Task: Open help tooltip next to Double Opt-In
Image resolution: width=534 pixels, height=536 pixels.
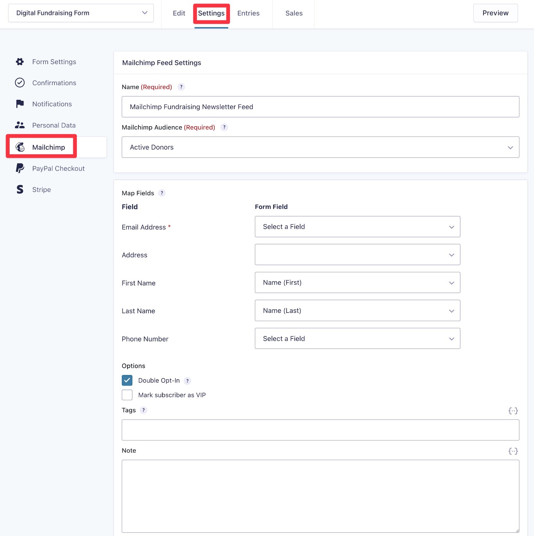Action: (x=188, y=381)
